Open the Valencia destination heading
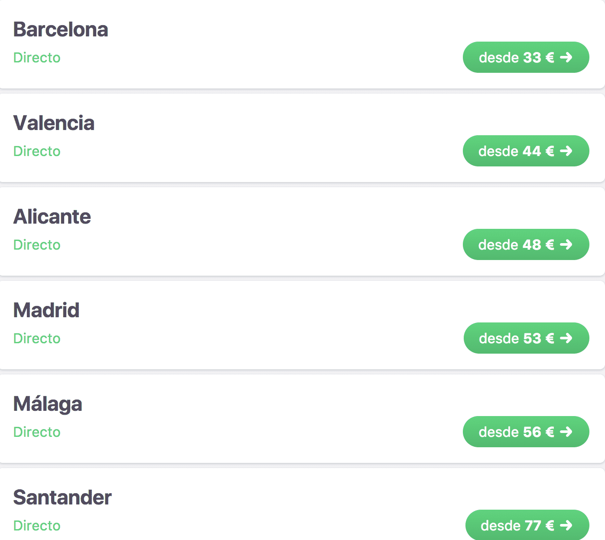The width and height of the screenshot is (605, 540). [54, 123]
